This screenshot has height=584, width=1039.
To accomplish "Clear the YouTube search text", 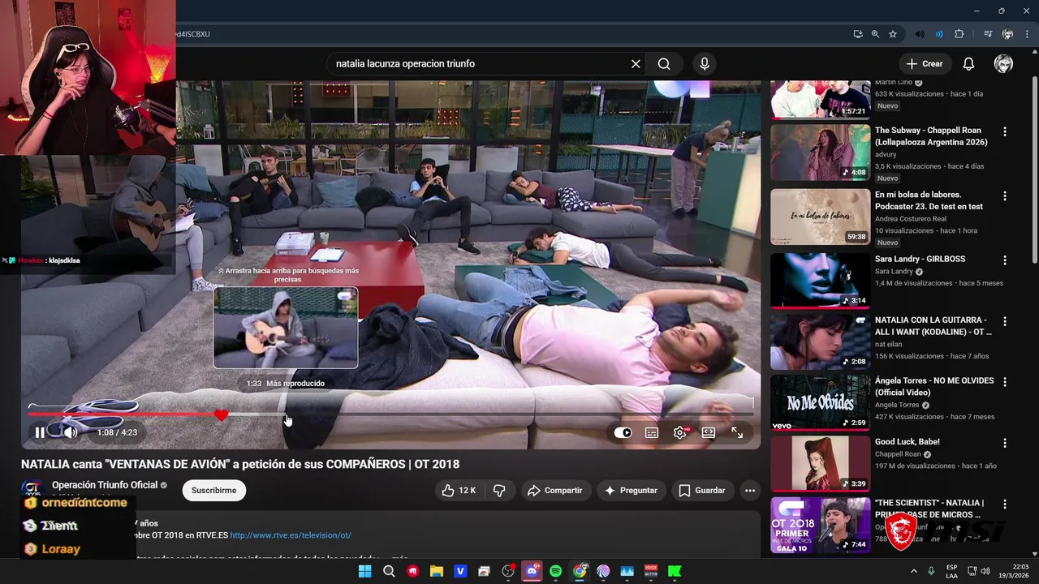I will coord(636,64).
